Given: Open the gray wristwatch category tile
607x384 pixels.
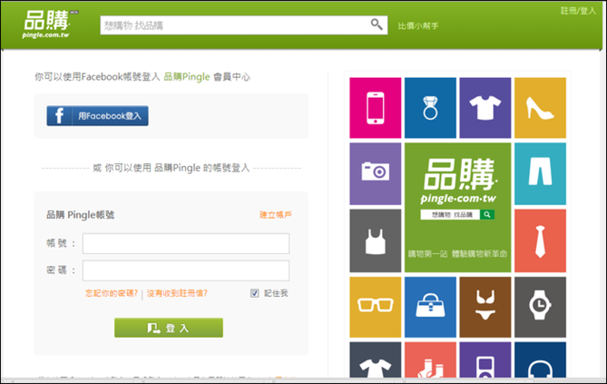Looking at the screenshot, I should (x=540, y=307).
